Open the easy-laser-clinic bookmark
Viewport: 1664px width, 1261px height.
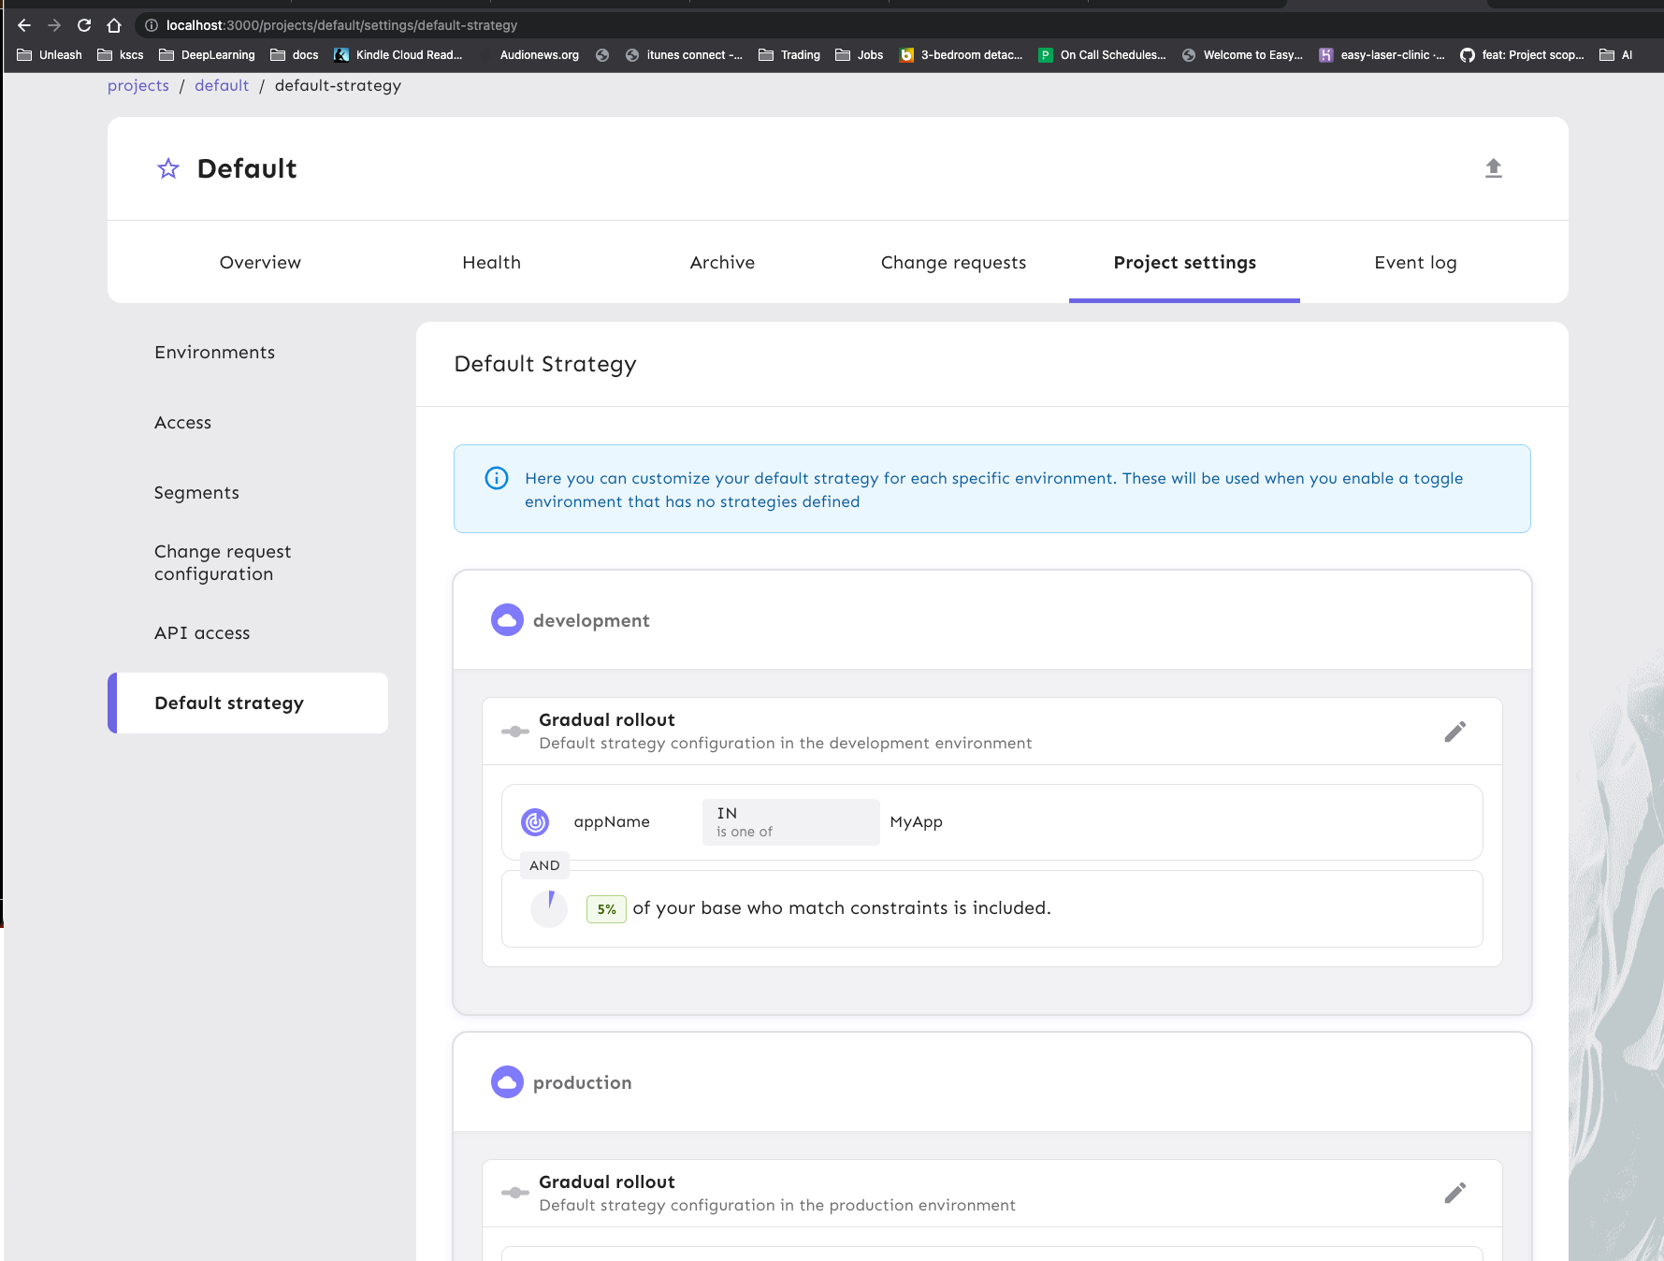pyautogui.click(x=1382, y=55)
